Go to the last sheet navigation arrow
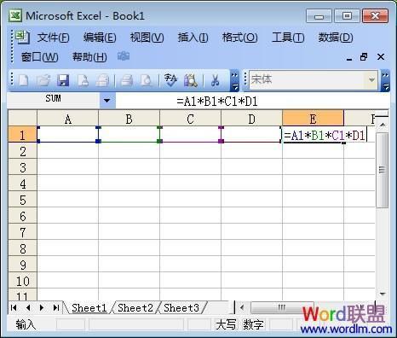This screenshot has width=397, height=338. [x=56, y=308]
